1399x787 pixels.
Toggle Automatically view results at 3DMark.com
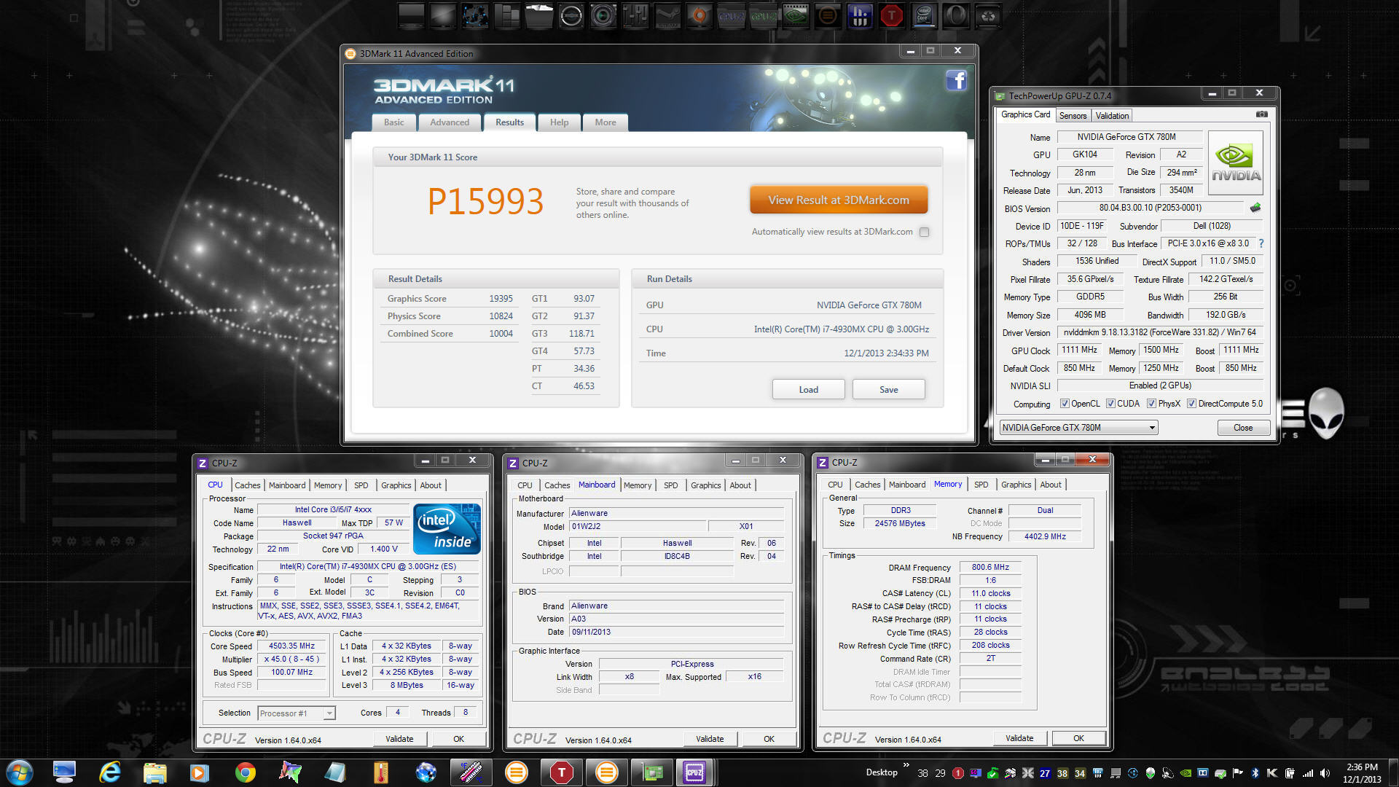pos(924,232)
